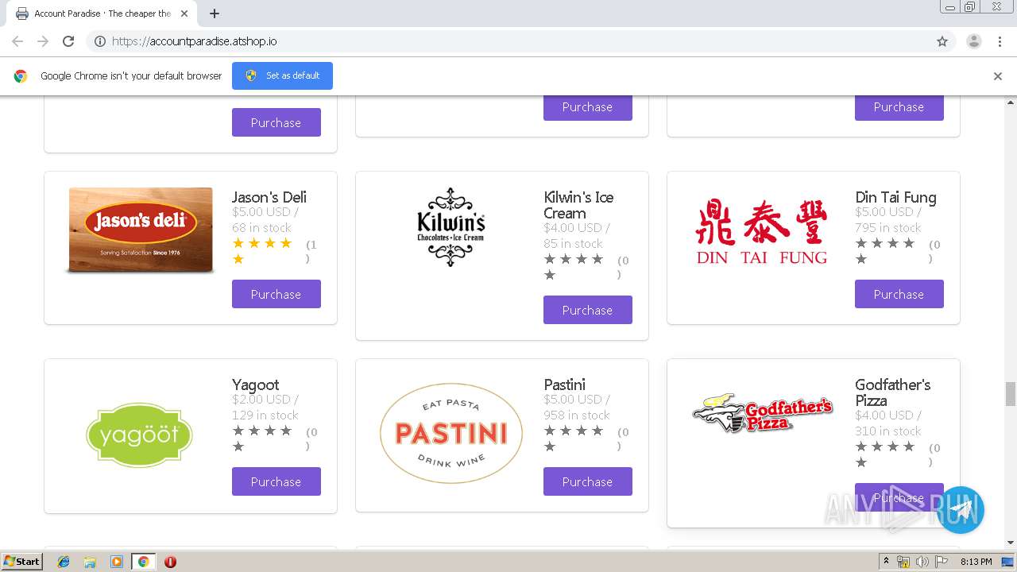Screen dimensions: 1017x572
Task: Click the first star of Din Tai Fung rating
Action: [x=861, y=243]
